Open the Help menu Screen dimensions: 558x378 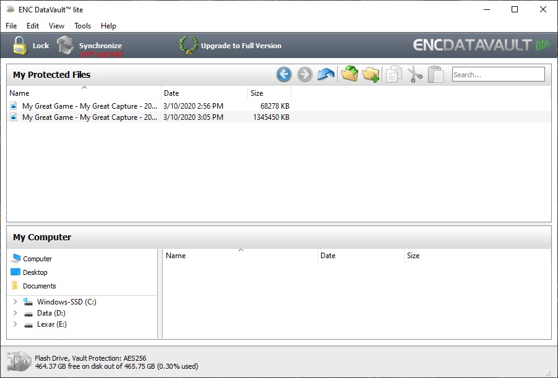(108, 25)
